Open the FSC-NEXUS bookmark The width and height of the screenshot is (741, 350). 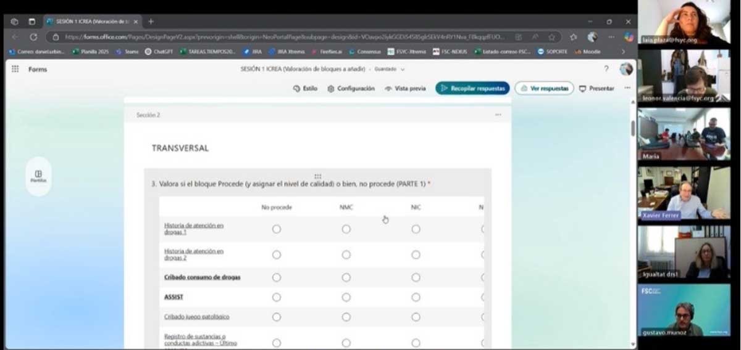450,52
